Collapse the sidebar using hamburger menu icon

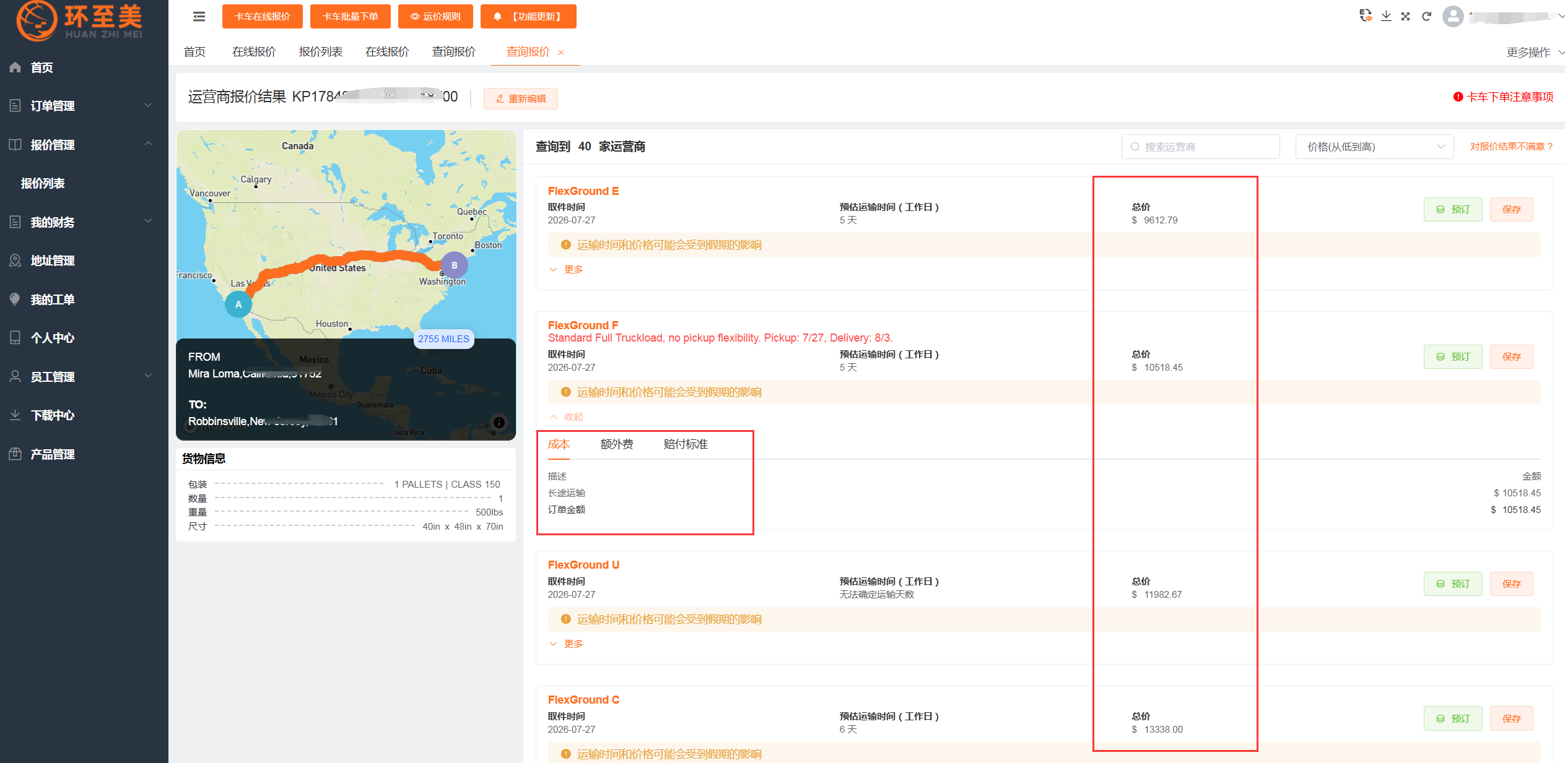[199, 17]
